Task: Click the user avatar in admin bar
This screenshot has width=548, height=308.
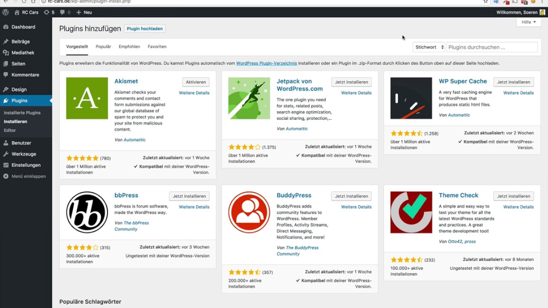Action: click(542, 12)
